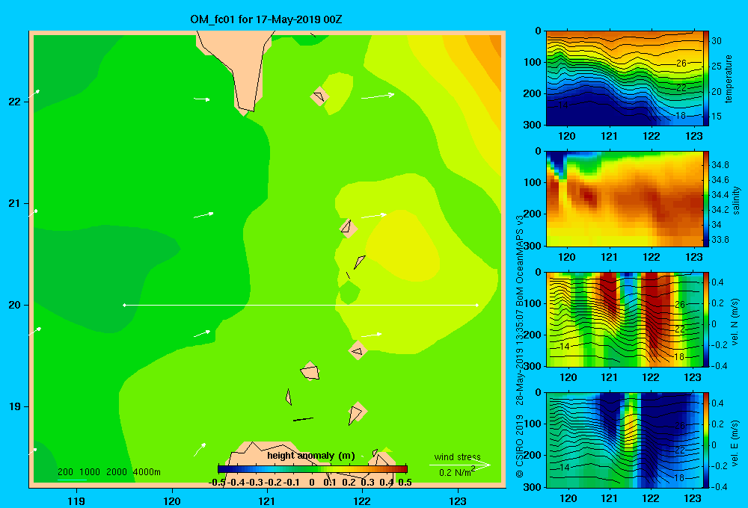Click the latitude '22' axis label on map
The width and height of the screenshot is (748, 508).
[x=14, y=102]
